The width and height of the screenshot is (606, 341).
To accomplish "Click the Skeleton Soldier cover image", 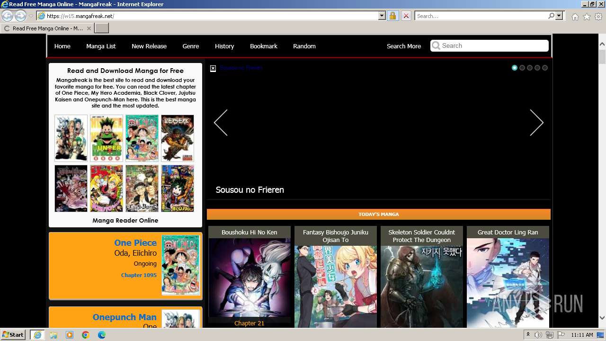I will (422, 287).
